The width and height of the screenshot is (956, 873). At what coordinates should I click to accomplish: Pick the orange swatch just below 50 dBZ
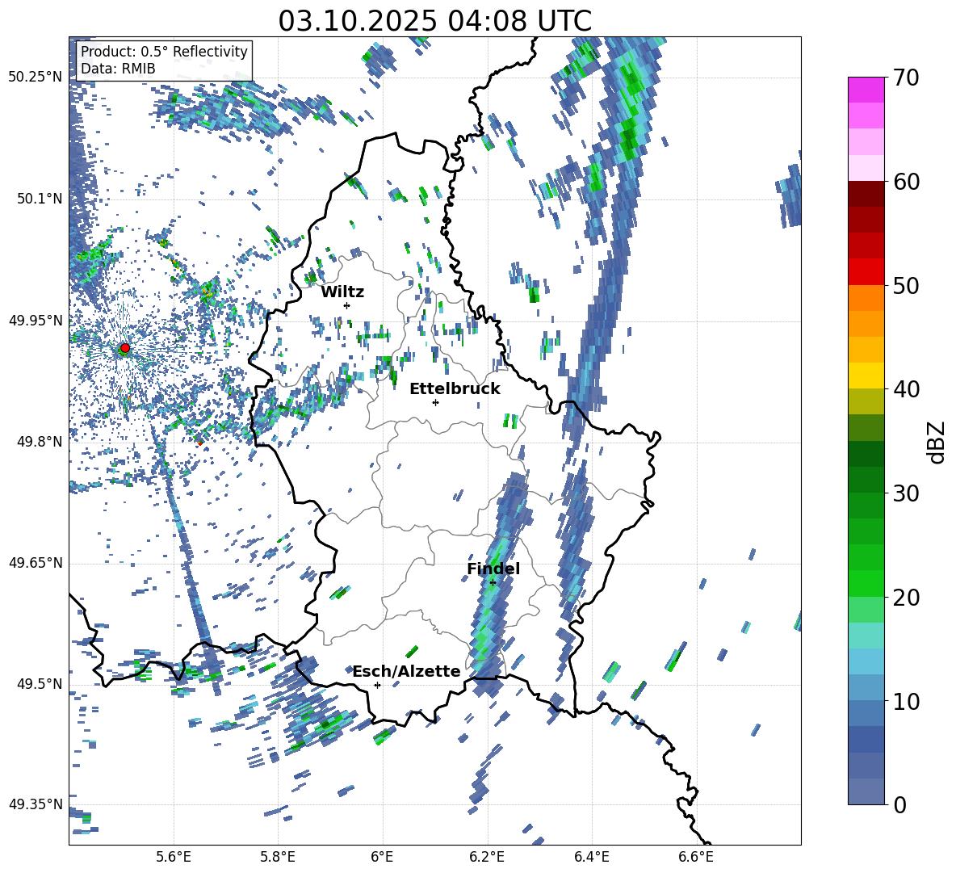[x=866, y=297]
